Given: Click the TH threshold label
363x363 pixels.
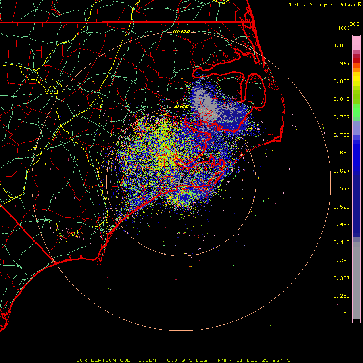Looking at the screenshot, I should tap(346, 314).
